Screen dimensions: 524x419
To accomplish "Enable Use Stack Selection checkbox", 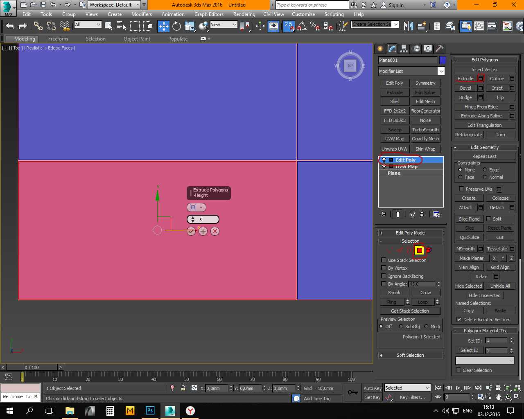I will (384, 260).
